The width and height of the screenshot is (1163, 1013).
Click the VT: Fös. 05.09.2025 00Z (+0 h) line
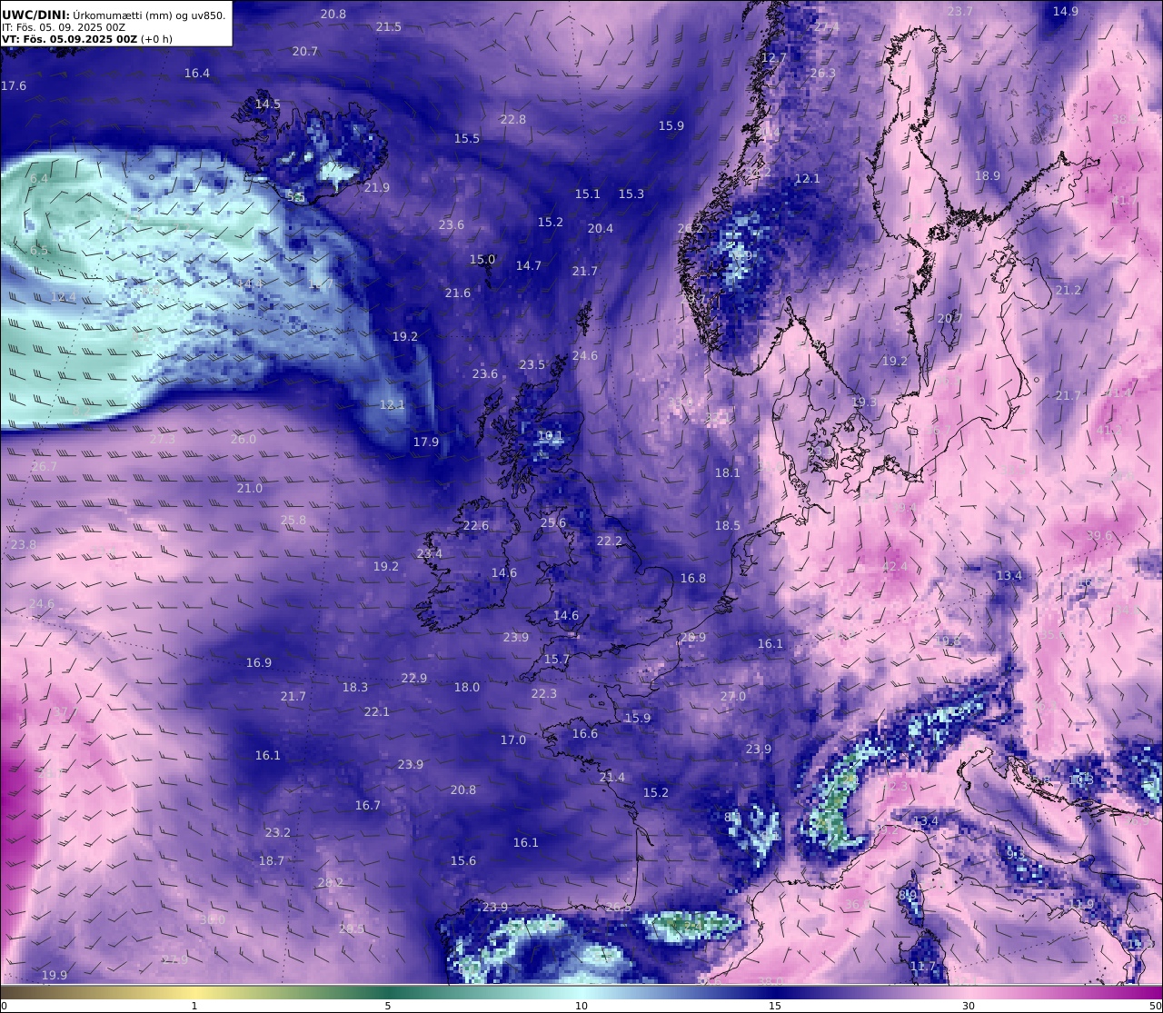(87, 39)
